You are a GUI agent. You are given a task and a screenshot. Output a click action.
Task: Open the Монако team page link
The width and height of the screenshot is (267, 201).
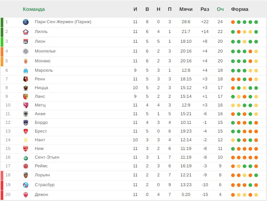43,61
